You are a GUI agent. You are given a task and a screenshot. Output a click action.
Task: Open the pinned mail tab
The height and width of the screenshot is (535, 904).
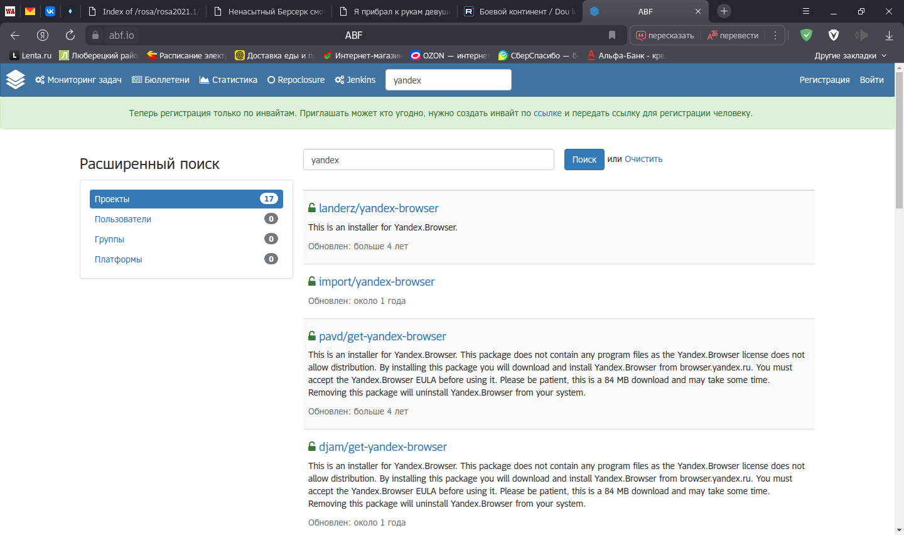pos(30,11)
